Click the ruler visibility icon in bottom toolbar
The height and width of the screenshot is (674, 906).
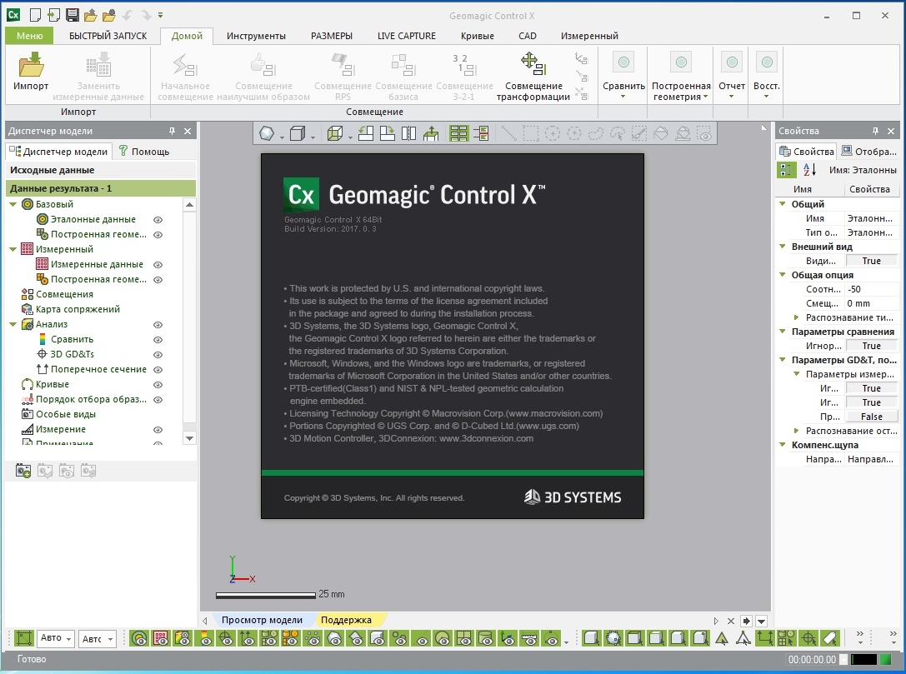[x=528, y=638]
